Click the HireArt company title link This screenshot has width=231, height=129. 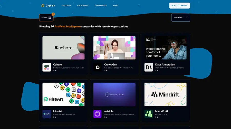point(58,111)
